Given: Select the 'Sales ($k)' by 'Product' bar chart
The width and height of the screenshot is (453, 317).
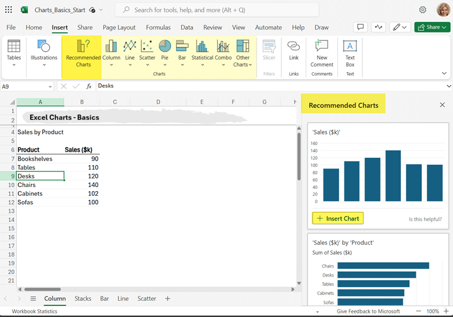Looking at the screenshot, I should [x=378, y=270].
